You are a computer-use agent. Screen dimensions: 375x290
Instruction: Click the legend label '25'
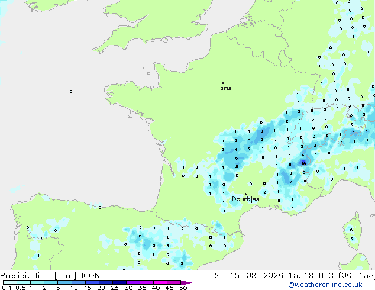[x=115, y=288]
